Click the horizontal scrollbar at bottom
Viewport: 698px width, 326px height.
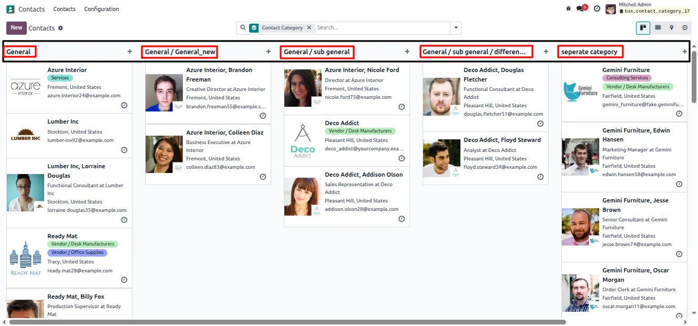[x=288, y=322]
